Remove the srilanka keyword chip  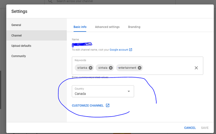(x=90, y=68)
